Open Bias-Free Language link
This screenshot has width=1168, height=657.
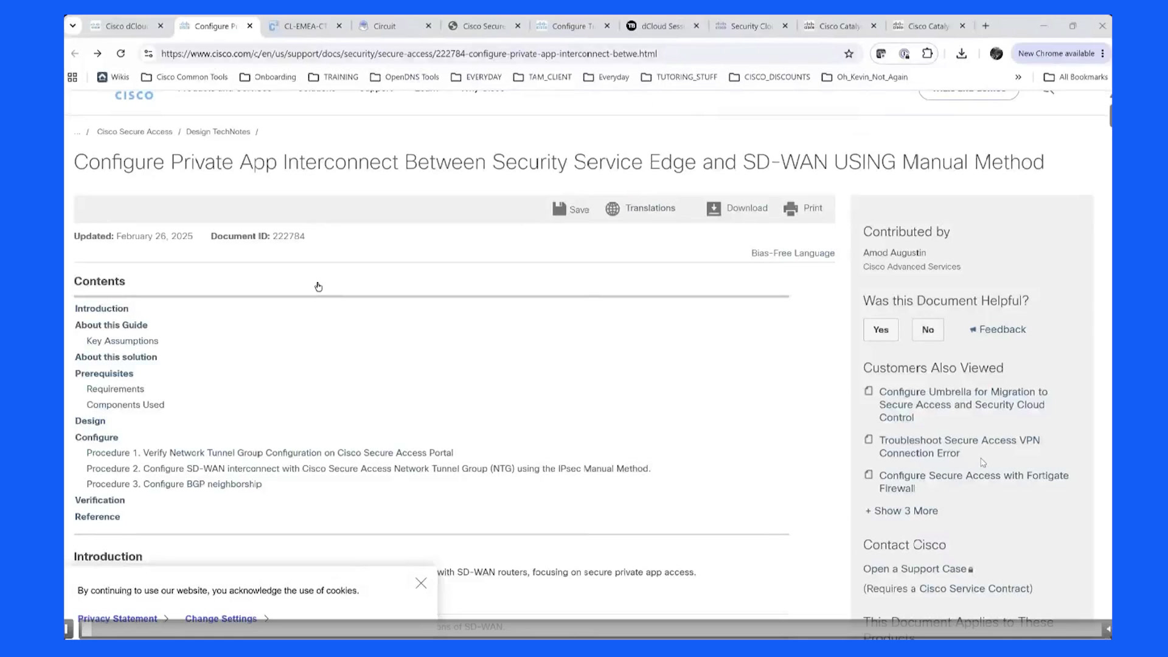point(793,253)
